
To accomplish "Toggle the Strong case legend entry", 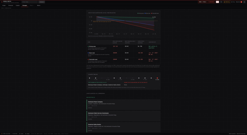I will (x=141, y=13).
